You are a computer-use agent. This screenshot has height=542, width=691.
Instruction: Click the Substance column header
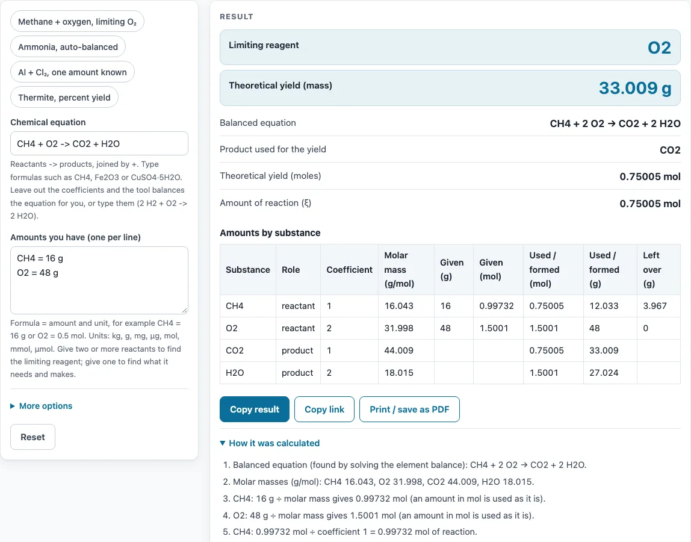tap(247, 269)
